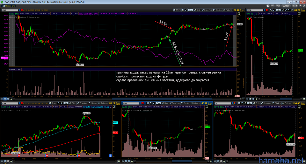Open Style menu in top main chart

[x=197, y=10]
